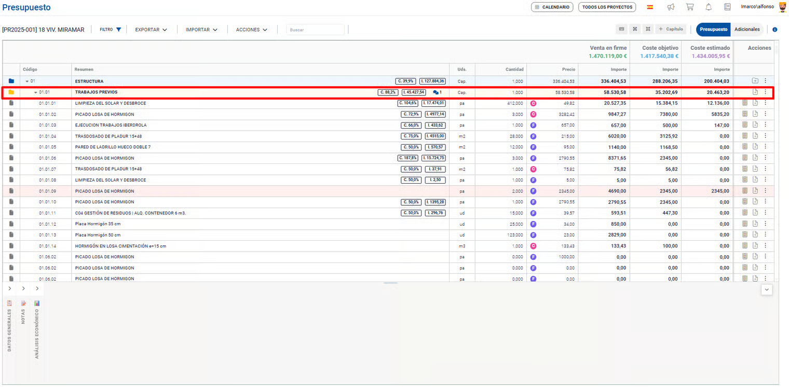
Task: Click the blue information icon
Action: tap(774, 30)
